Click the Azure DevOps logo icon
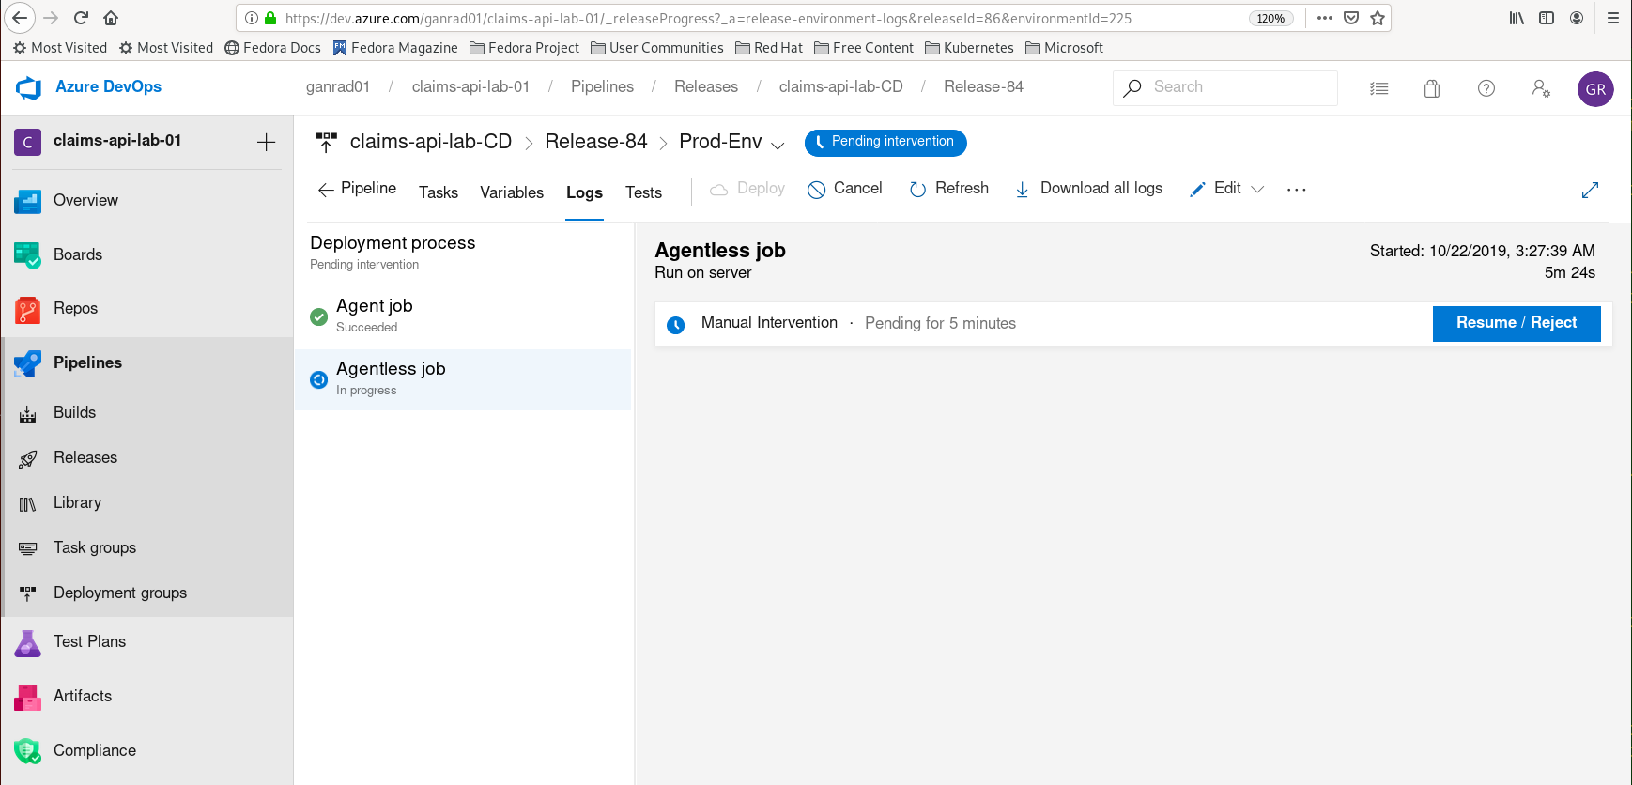The height and width of the screenshot is (785, 1632). click(x=29, y=87)
